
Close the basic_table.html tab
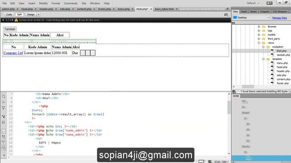(177, 9)
